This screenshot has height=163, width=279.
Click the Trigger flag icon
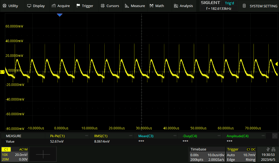coord(78,6)
